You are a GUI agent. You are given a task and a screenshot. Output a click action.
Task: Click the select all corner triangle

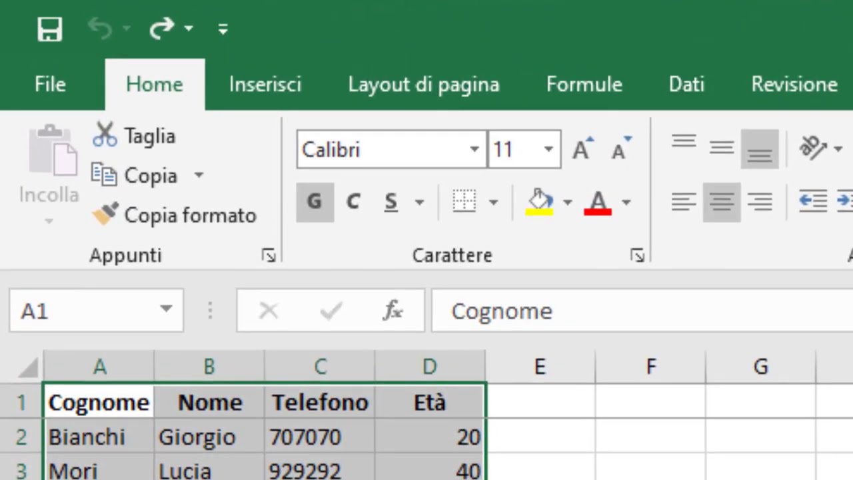28,367
